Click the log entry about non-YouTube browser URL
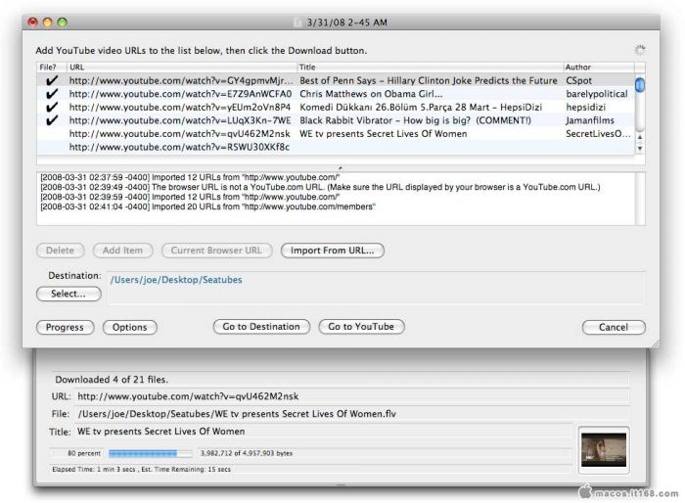The height and width of the screenshot is (503, 685). click(320, 187)
